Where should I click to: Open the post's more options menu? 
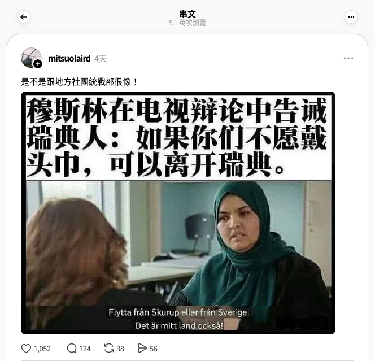coord(348,58)
